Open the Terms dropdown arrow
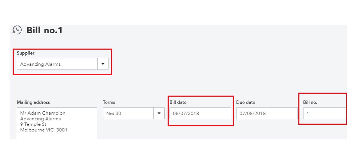The height and width of the screenshot is (164, 357). point(159,113)
